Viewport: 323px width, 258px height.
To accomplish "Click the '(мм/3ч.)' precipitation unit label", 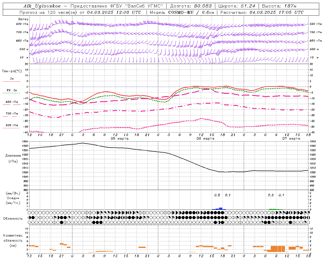I will point(13,193).
